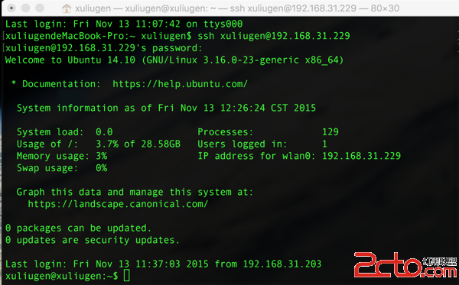Click the 'Graph this data and manage' line
The height and width of the screenshot is (285, 459).
coord(135,192)
